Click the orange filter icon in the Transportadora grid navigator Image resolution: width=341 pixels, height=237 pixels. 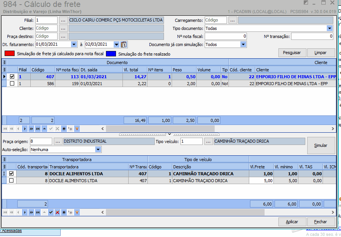point(77,212)
